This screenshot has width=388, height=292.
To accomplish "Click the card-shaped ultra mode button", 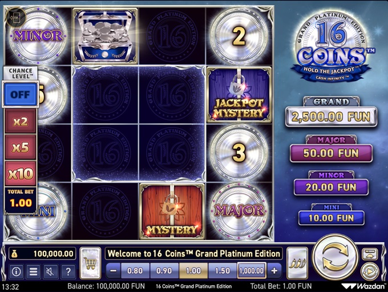I will tap(370, 254).
